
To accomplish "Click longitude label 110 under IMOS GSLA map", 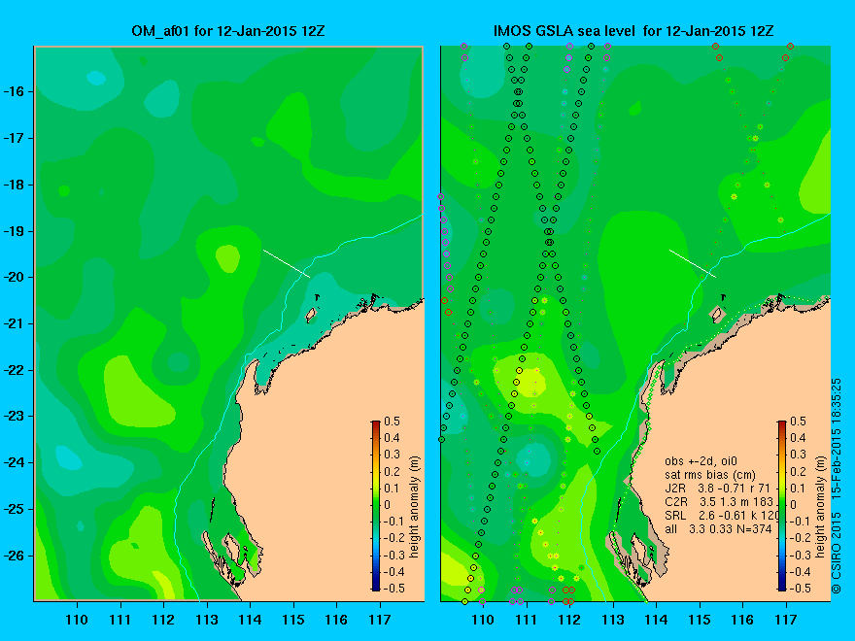I will 483,620.
